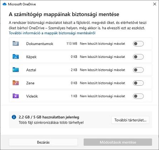Enable the Videók backup toggle

pos(138,96)
